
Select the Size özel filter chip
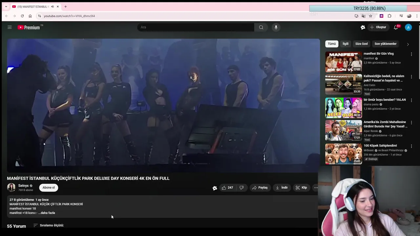(x=362, y=44)
